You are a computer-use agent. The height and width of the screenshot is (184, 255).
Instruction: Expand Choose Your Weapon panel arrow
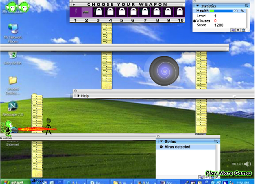74,4
